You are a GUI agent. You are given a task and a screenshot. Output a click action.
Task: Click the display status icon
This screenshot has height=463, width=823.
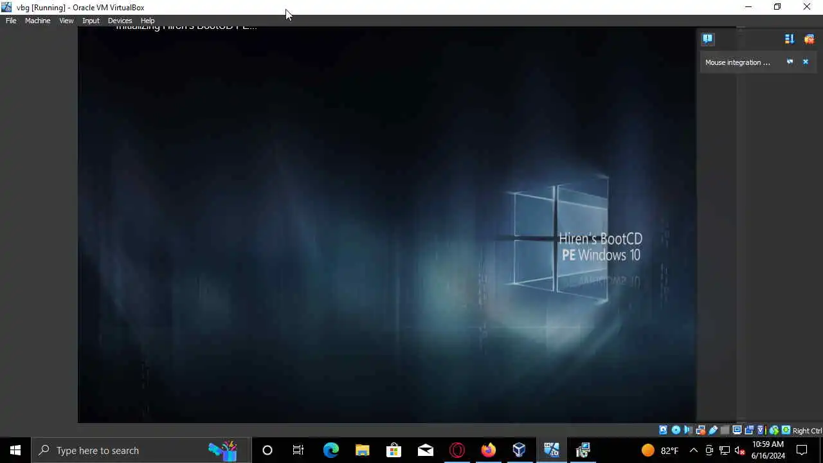tap(737, 430)
